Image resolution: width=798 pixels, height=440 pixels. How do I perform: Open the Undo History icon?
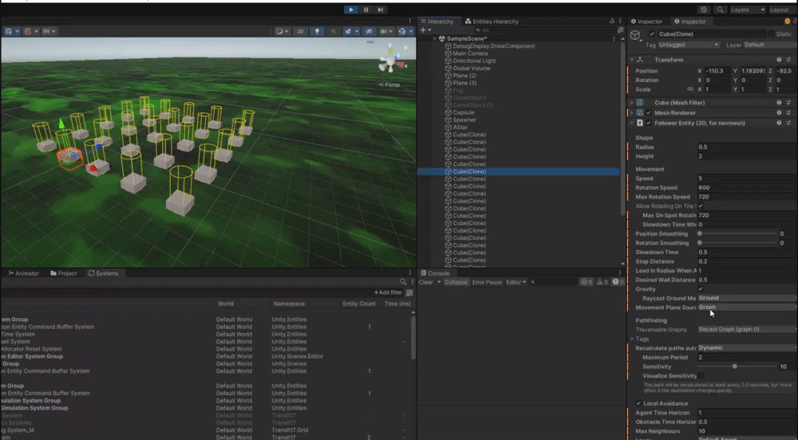[704, 10]
